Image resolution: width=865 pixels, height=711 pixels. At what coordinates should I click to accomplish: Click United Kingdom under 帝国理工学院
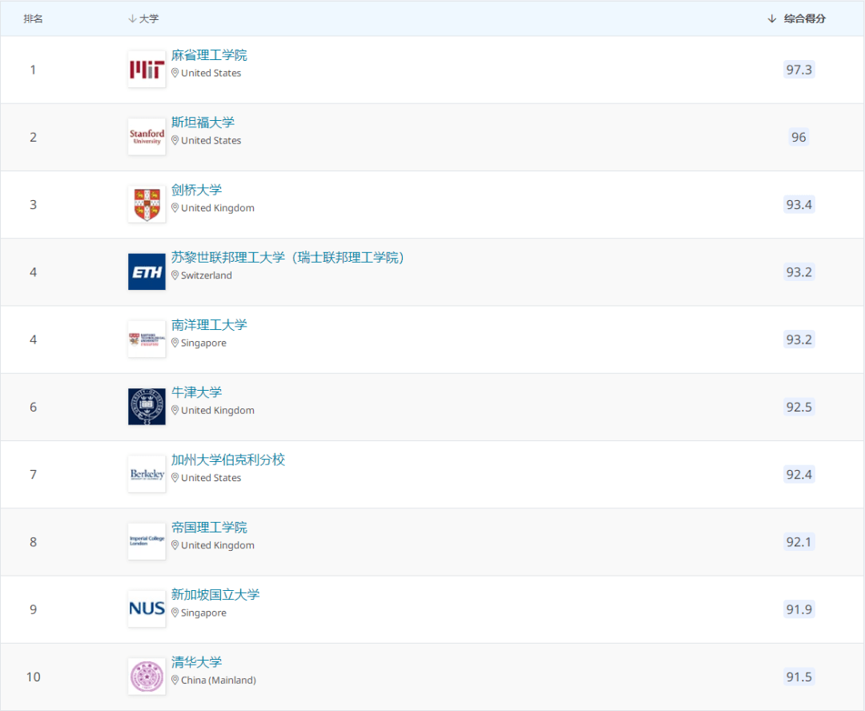(218, 545)
